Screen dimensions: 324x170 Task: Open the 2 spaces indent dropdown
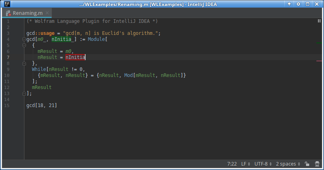[288, 164]
